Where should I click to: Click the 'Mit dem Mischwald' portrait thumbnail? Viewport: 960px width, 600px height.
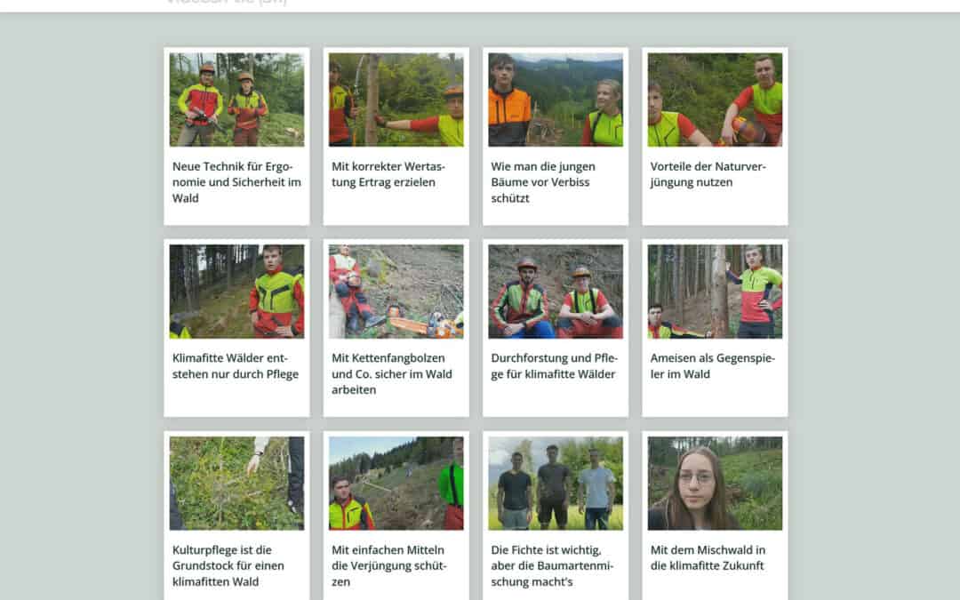[x=715, y=483]
